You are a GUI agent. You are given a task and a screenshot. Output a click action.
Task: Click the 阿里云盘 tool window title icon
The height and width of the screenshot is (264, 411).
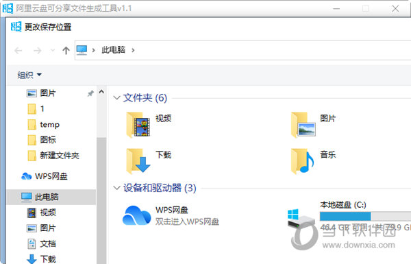(x=8, y=8)
